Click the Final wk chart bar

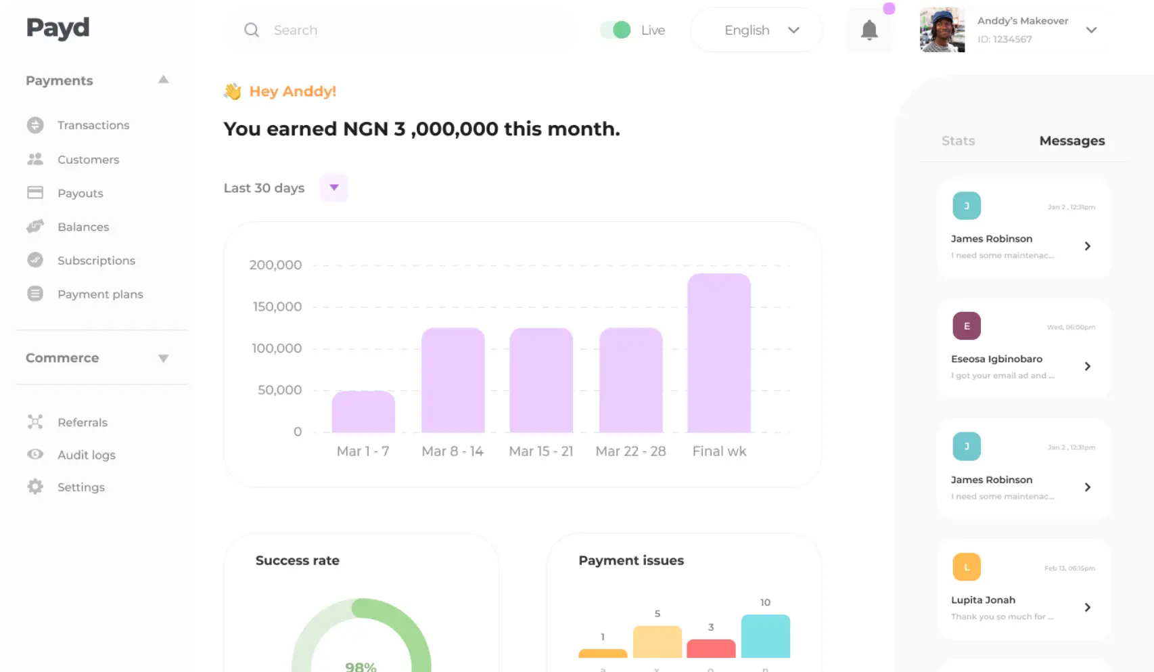pyautogui.click(x=718, y=353)
